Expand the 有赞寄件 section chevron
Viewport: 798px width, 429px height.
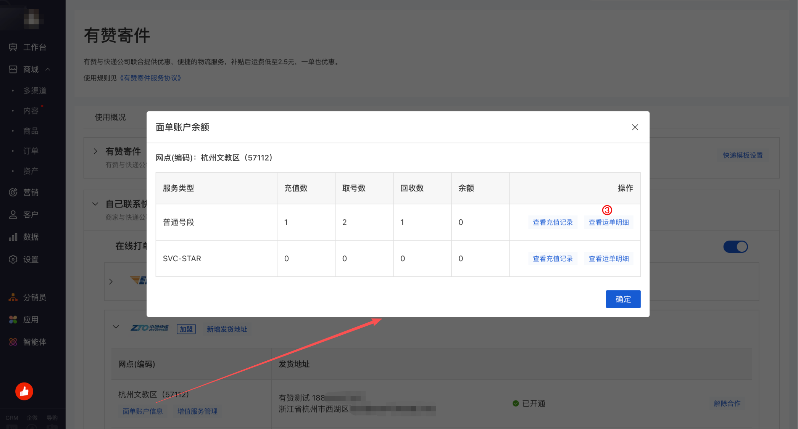[95, 151]
